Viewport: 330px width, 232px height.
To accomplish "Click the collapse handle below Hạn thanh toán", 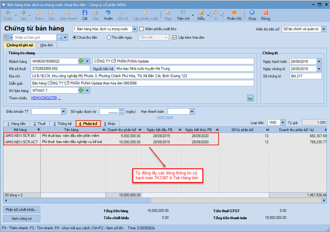I will point(165,117).
